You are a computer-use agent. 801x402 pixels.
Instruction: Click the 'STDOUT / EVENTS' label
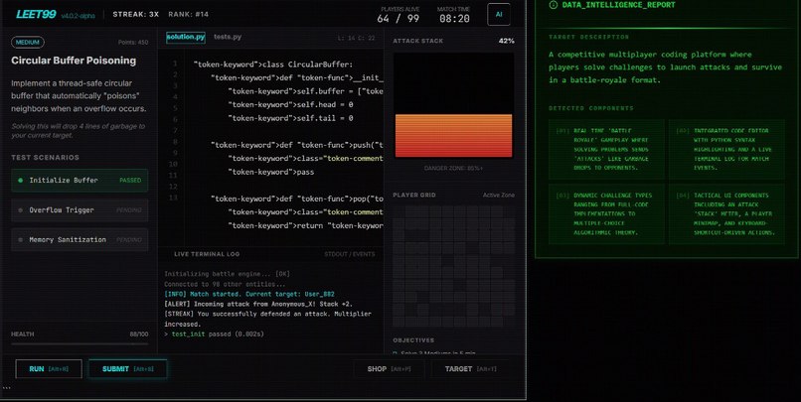(x=350, y=254)
